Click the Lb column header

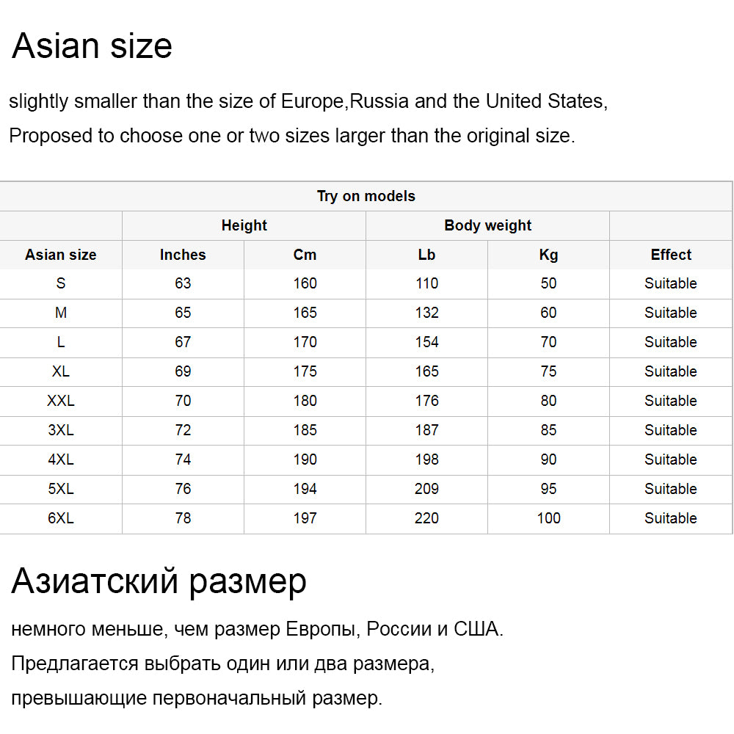point(426,255)
